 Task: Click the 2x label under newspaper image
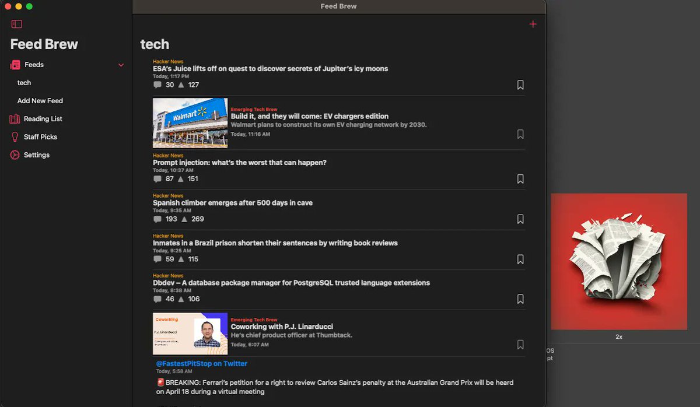(x=619, y=337)
